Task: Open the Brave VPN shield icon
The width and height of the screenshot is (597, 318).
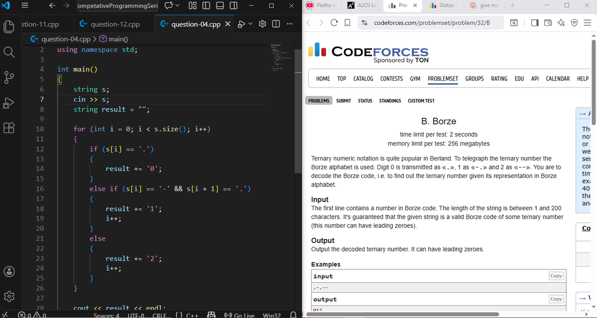Action: tap(574, 23)
